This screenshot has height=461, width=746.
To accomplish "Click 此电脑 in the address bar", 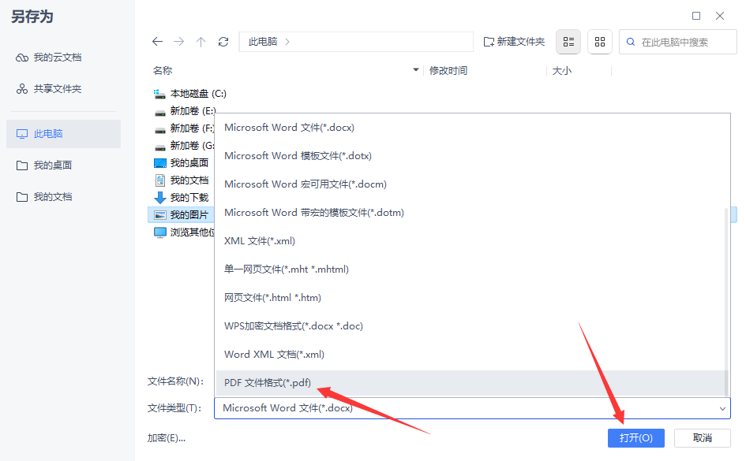I will pyautogui.click(x=263, y=42).
